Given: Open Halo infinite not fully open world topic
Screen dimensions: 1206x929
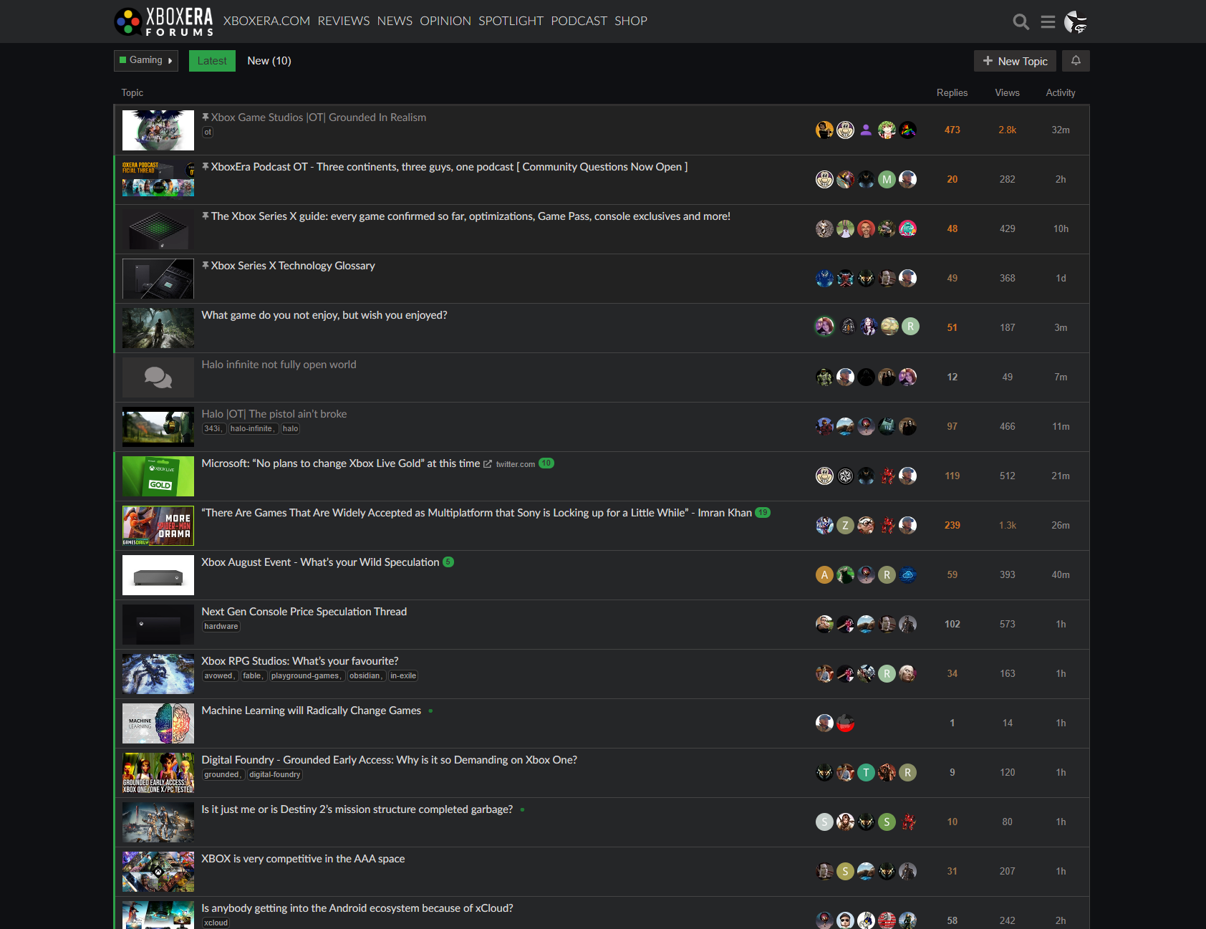Looking at the screenshot, I should pos(279,365).
